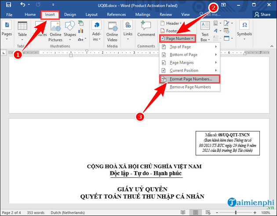Open the Links group button

coord(128,31)
